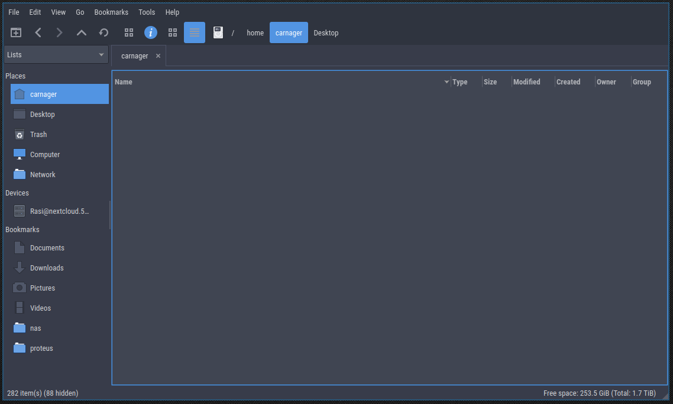Viewport: 673px width, 404px height.
Task: Toggle sort order on the Name column
Action: 124,82
